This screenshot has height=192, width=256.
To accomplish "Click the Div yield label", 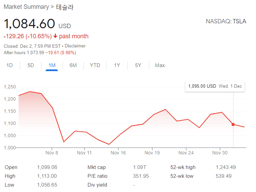I will pyautogui.click(x=97, y=185).
